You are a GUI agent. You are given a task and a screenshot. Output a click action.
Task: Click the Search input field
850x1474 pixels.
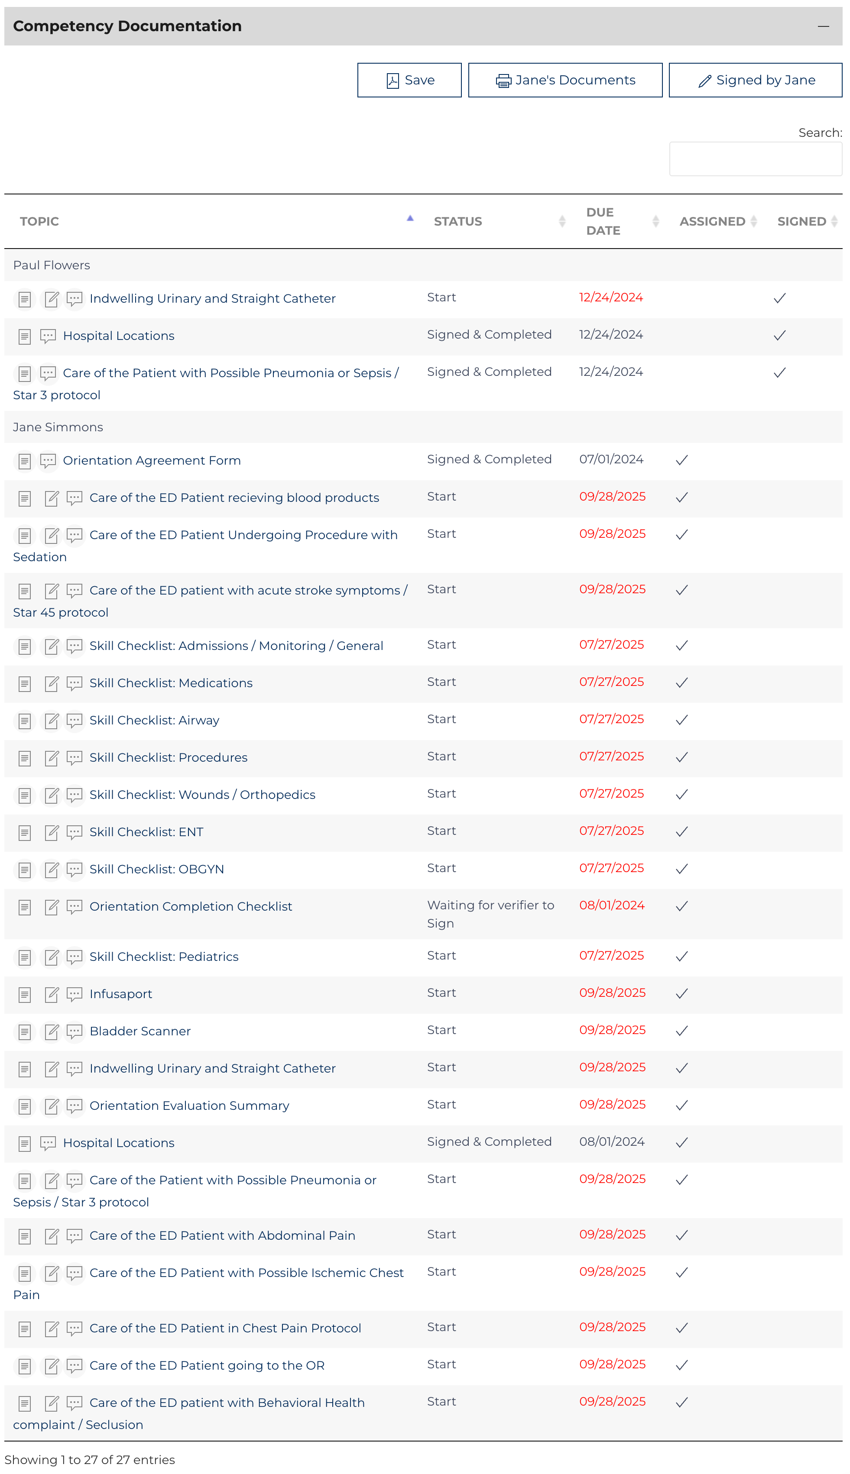(756, 159)
